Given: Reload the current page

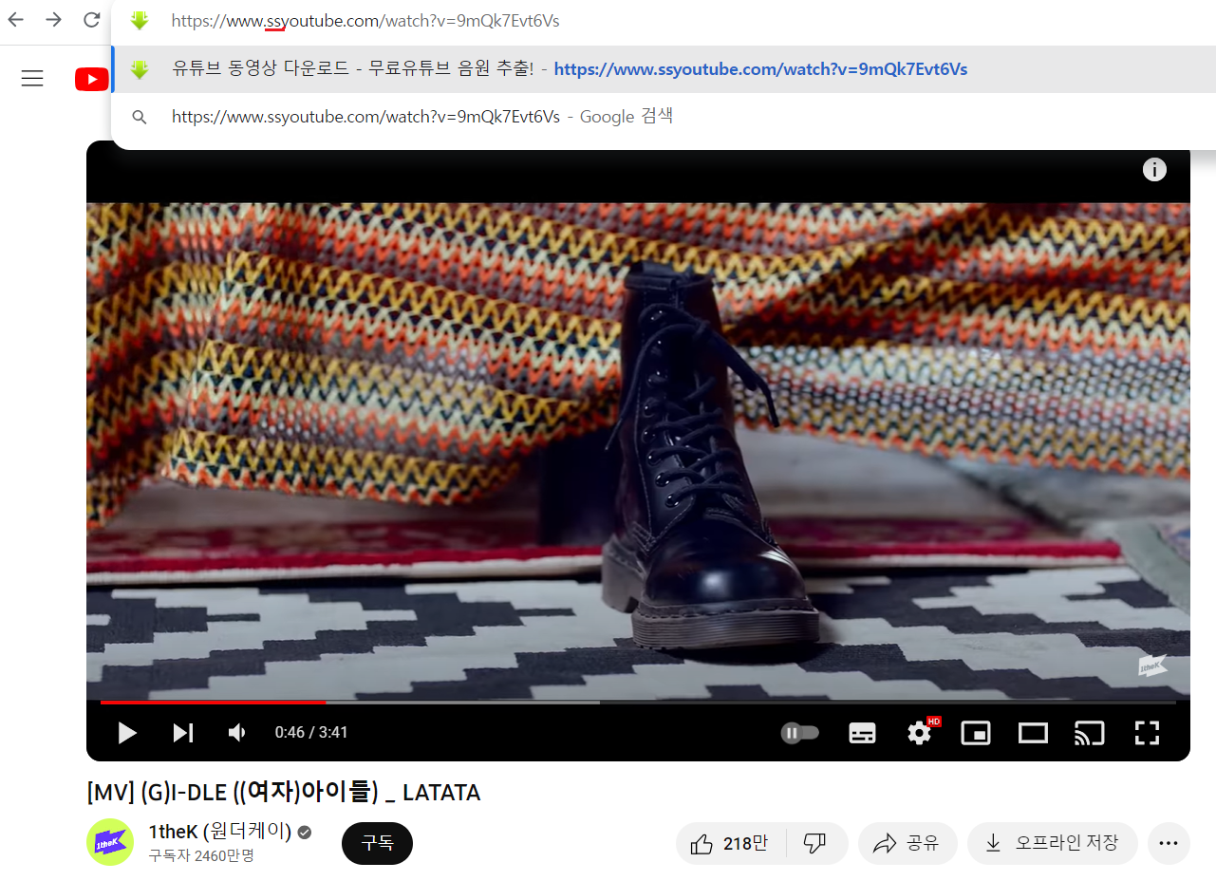Looking at the screenshot, I should click(x=92, y=20).
